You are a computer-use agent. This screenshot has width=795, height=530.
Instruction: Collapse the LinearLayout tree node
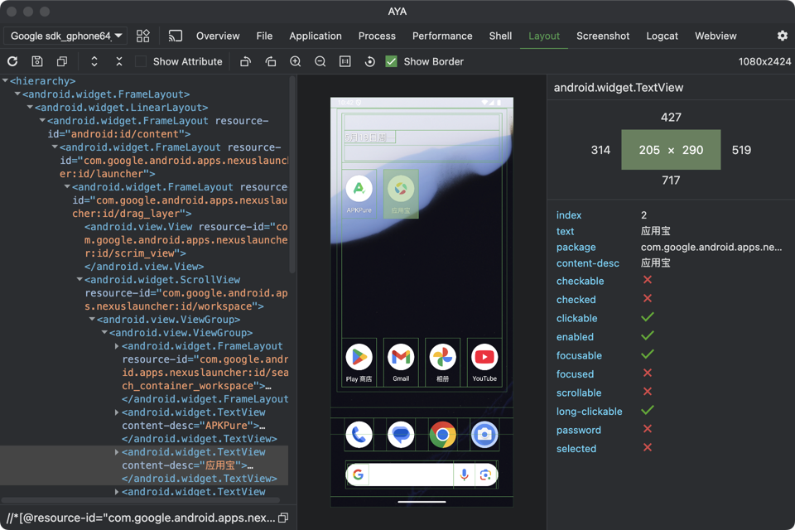[30, 107]
